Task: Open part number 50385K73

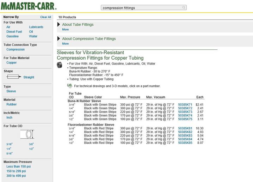Action: (185, 112)
